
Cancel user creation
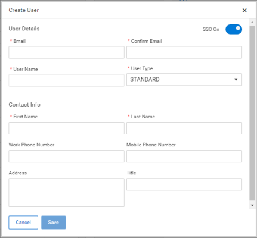click(23, 223)
